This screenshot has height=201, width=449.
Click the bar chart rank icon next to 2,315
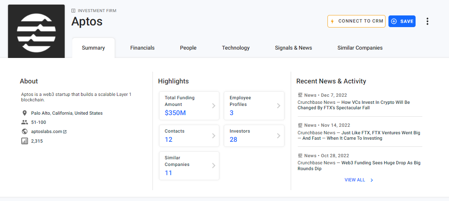(24, 141)
